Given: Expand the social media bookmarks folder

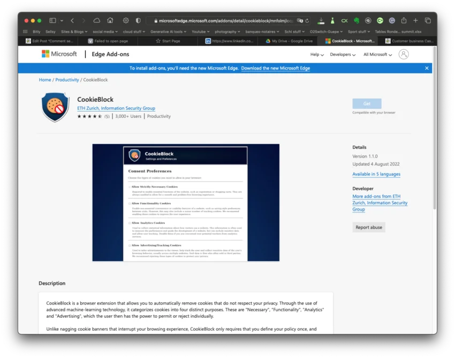Looking at the screenshot, I should coord(105,32).
